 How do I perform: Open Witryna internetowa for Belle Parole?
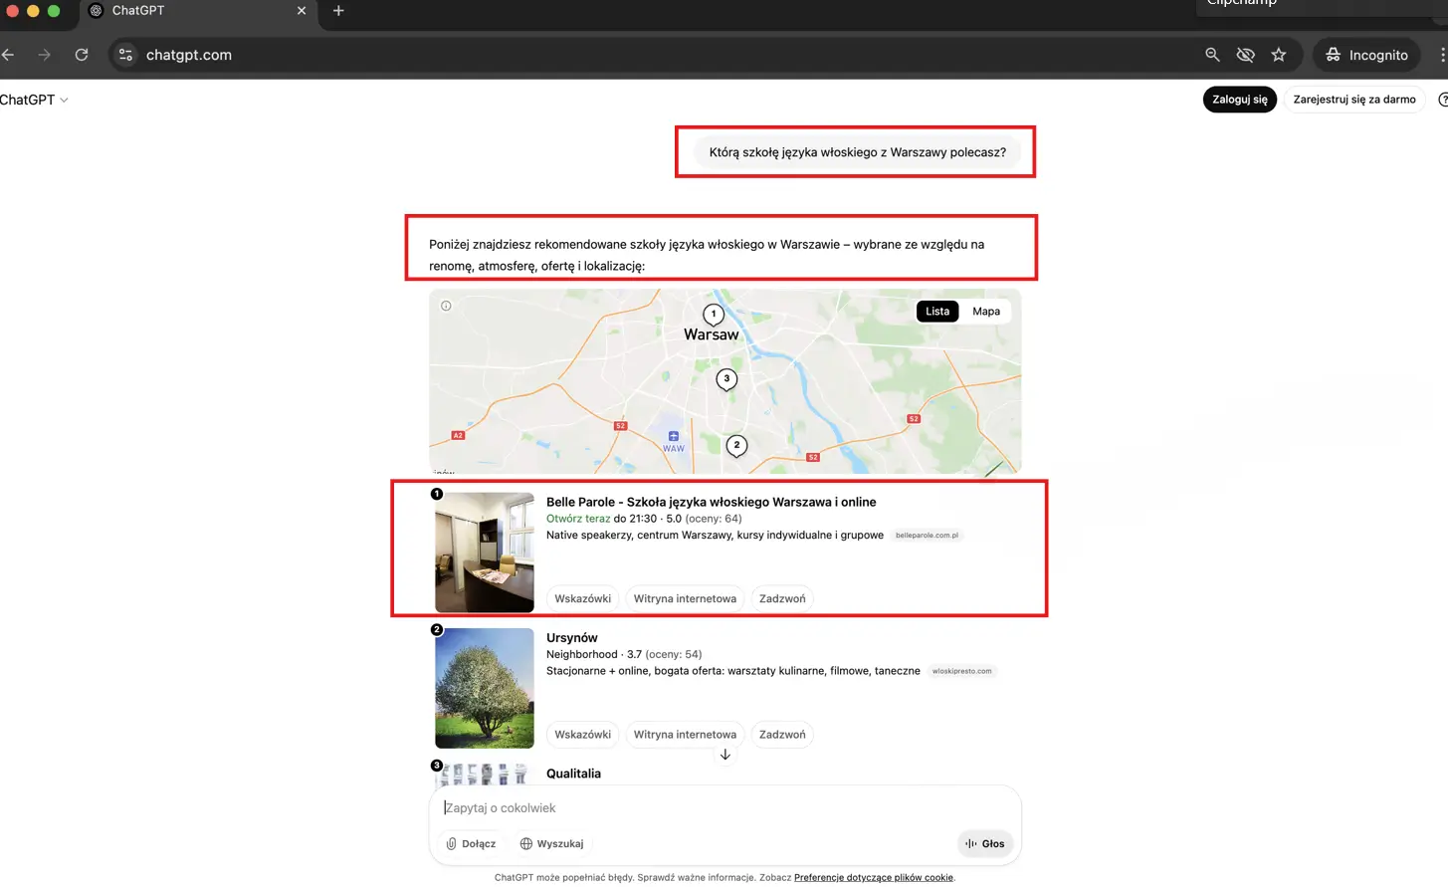pos(685,598)
